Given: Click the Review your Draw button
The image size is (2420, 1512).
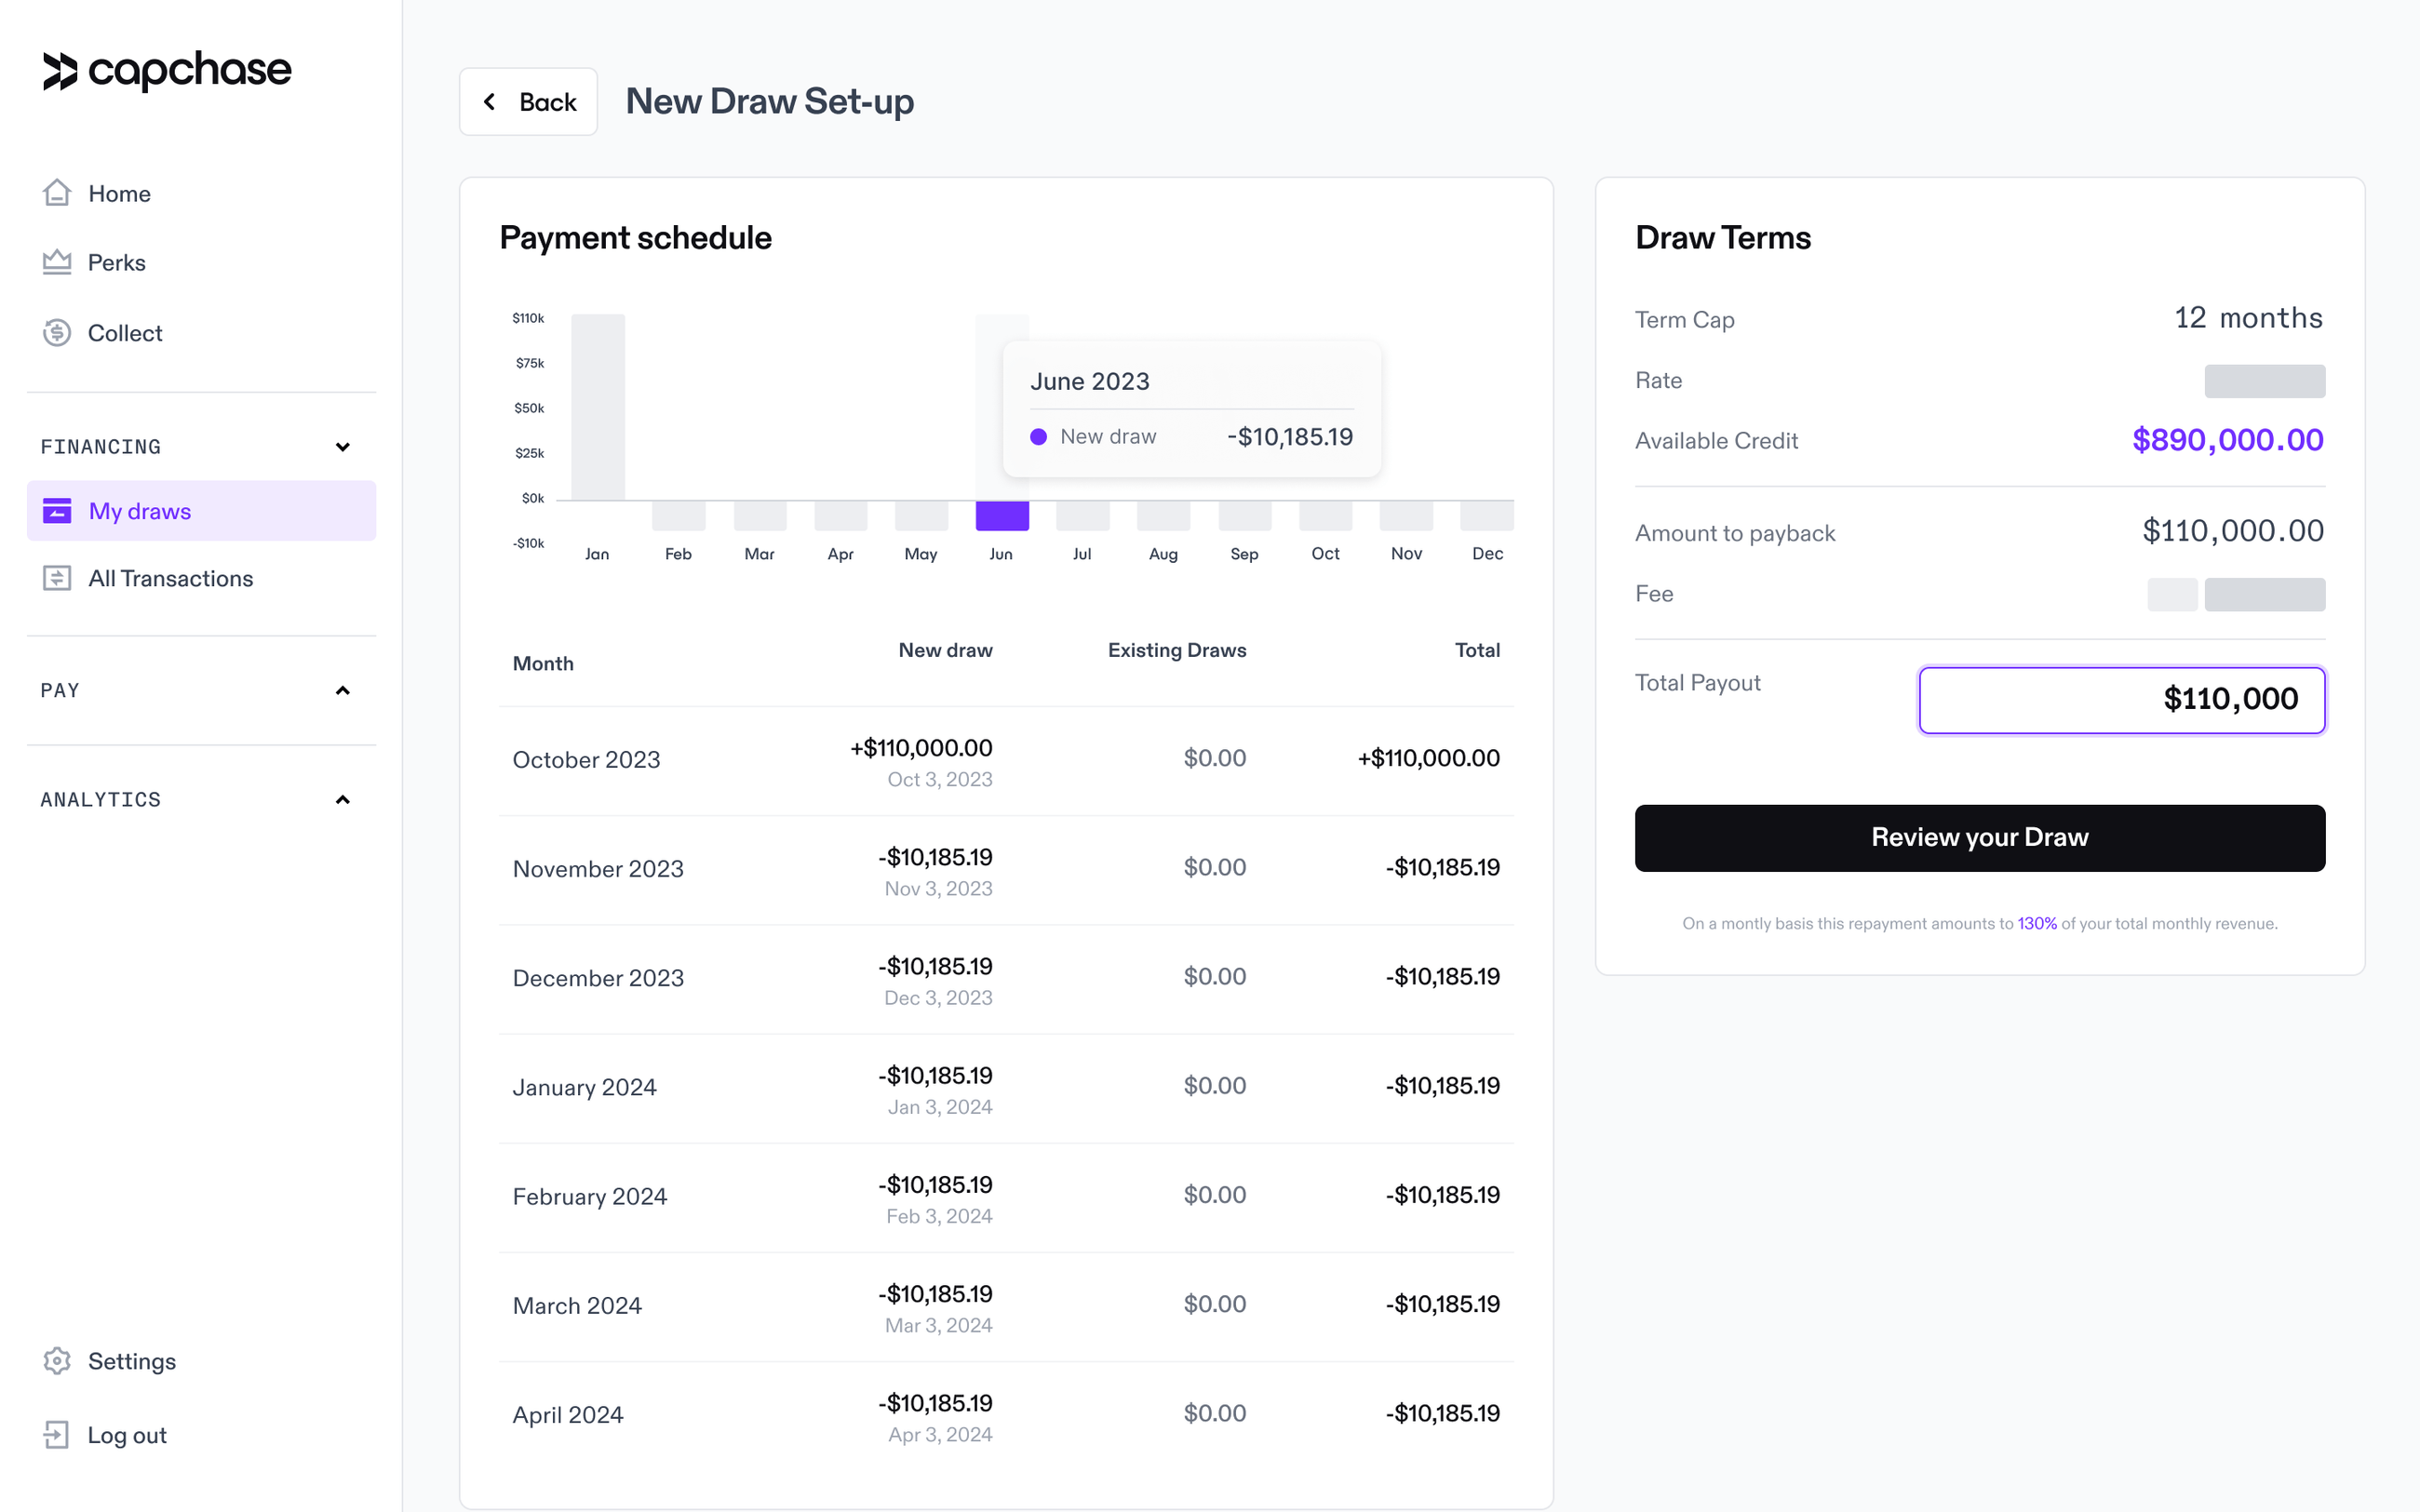Looking at the screenshot, I should pyautogui.click(x=1979, y=837).
